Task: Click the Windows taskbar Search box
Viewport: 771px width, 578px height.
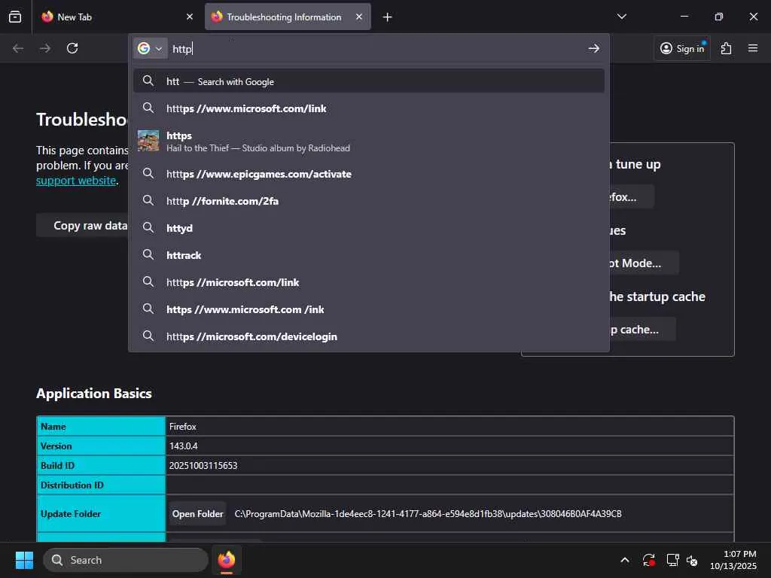Action: (126, 560)
